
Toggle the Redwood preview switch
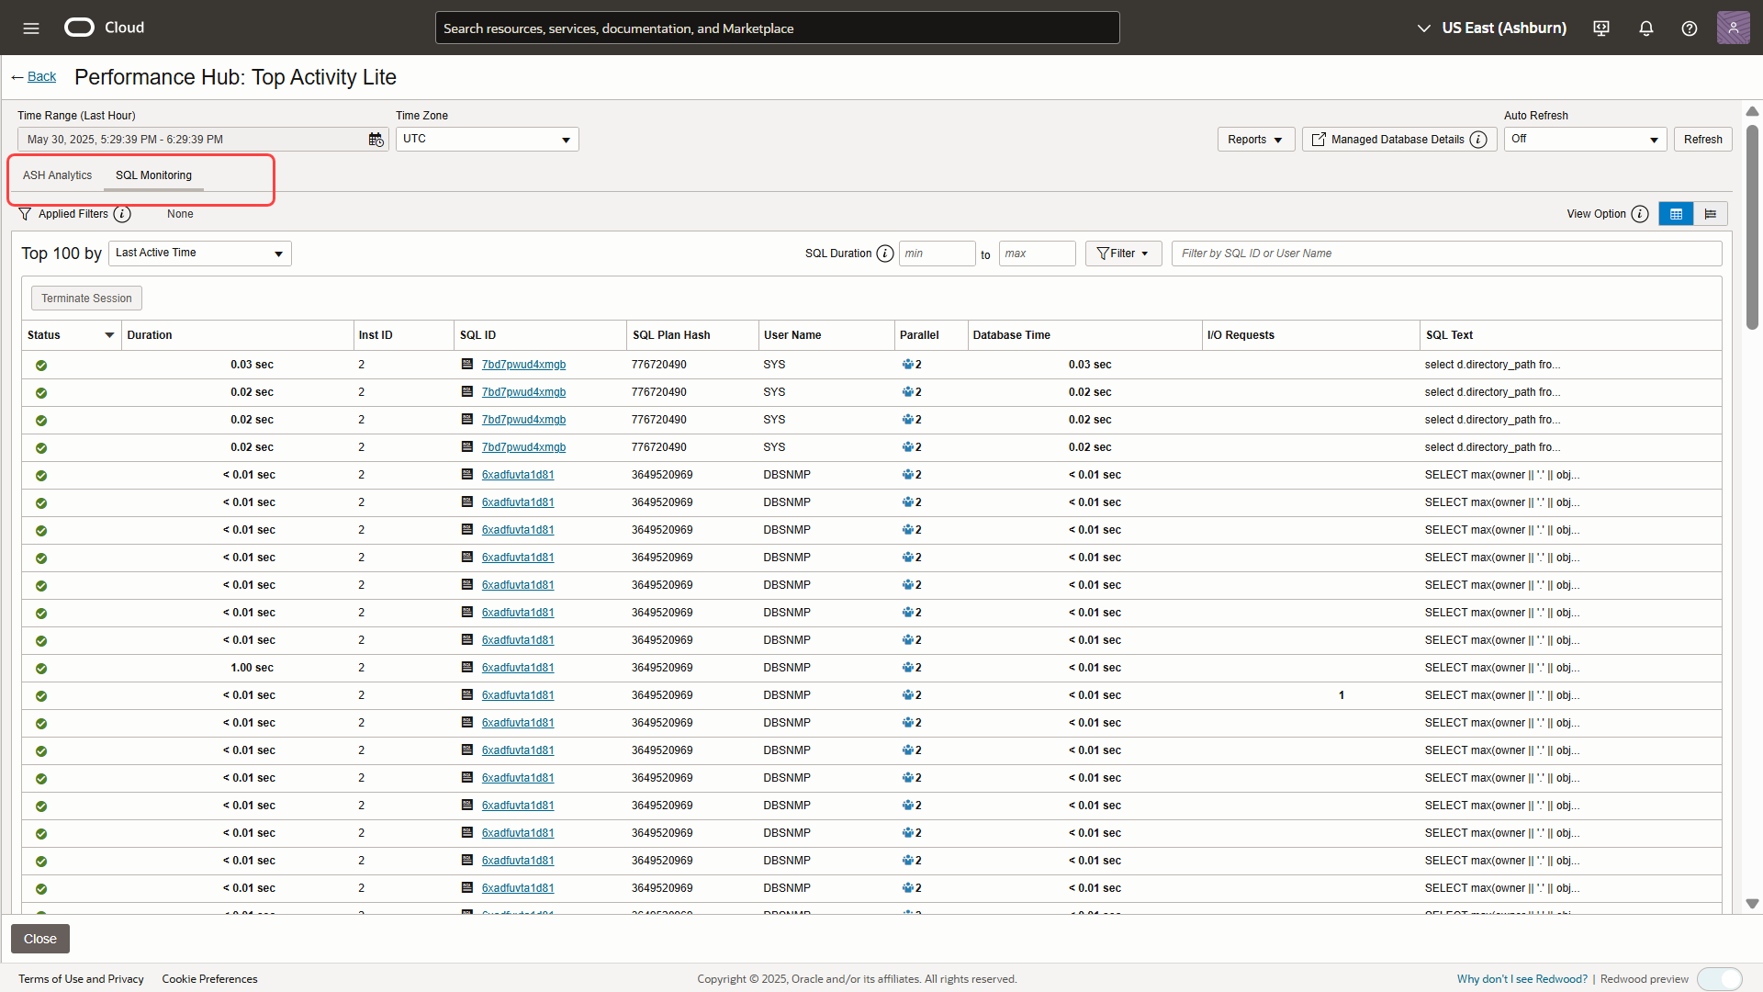[1719, 978]
